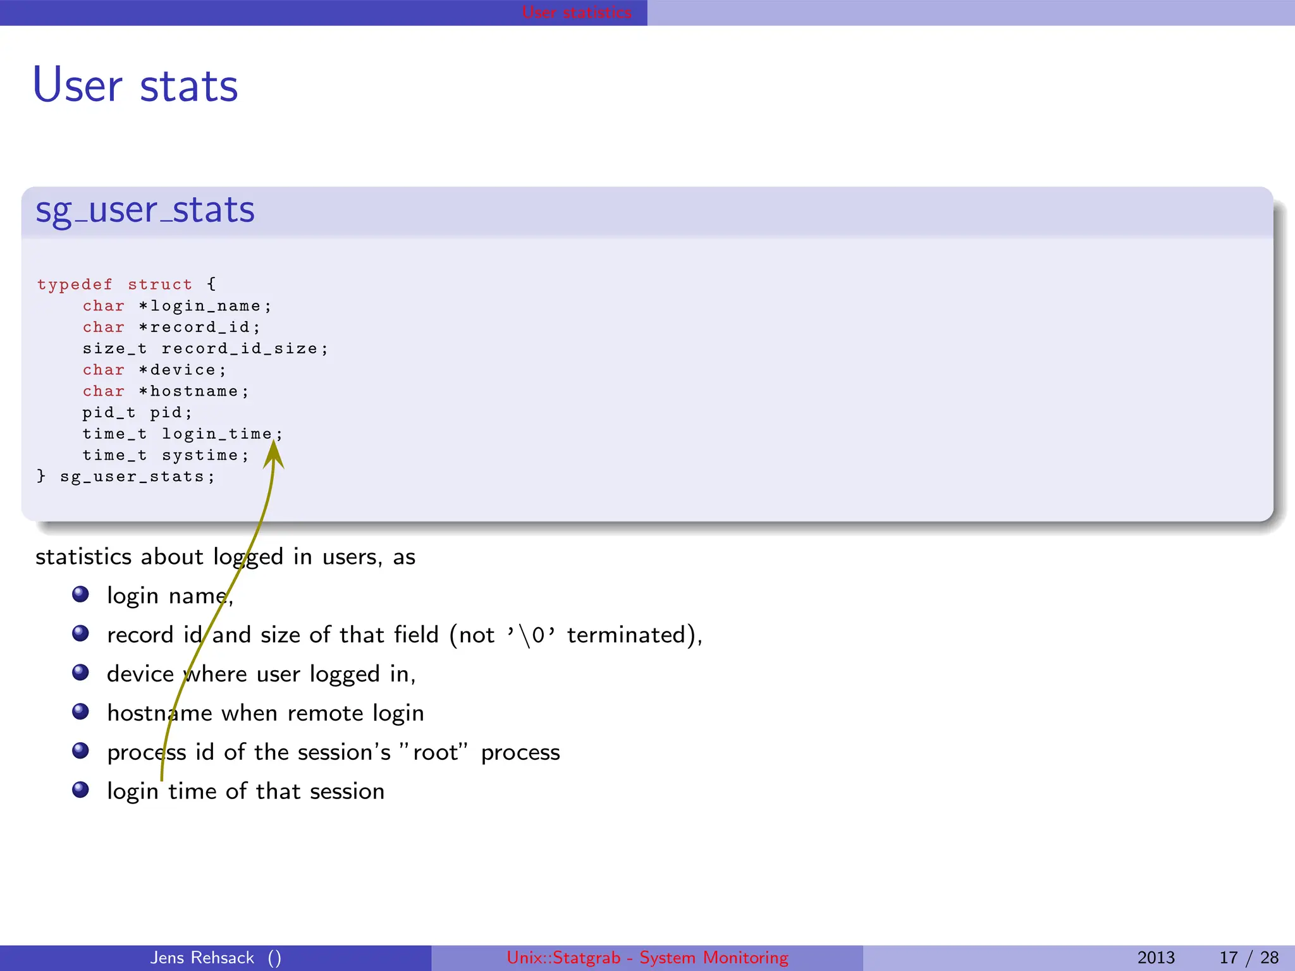Click the 'sg_user_stats' block heading
The height and width of the screenshot is (971, 1295).
145,211
